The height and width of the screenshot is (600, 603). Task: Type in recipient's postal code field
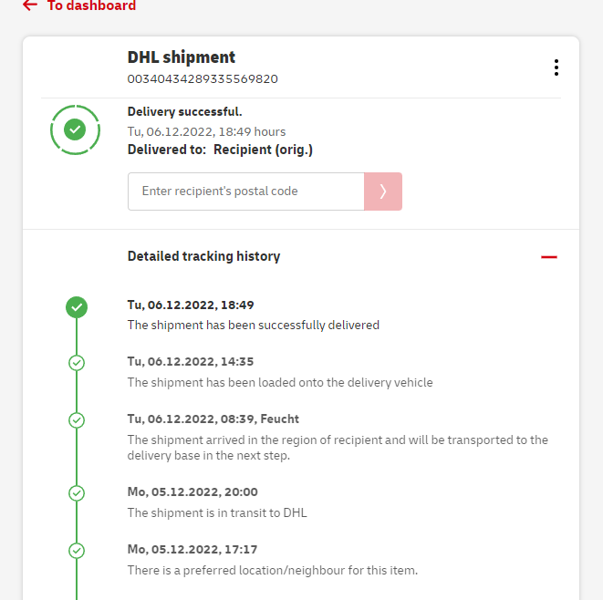(246, 191)
